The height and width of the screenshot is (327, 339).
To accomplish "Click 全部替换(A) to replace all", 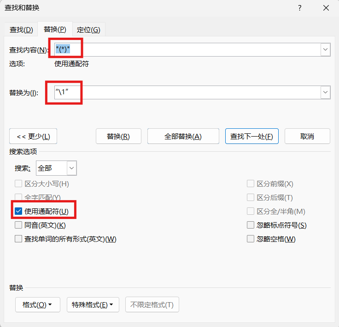I will click(183, 136).
